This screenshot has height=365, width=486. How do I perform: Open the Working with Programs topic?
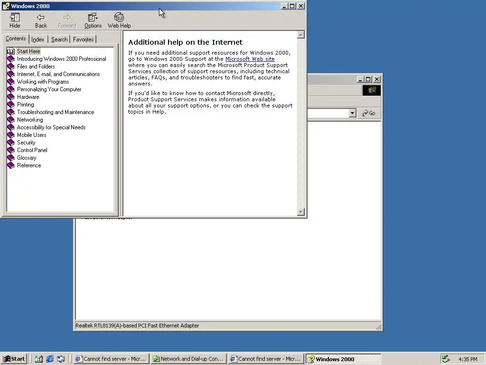43,82
